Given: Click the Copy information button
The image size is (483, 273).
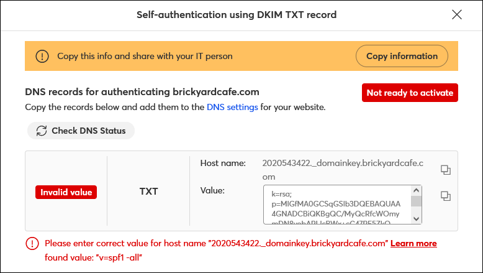Looking at the screenshot, I should [x=402, y=56].
